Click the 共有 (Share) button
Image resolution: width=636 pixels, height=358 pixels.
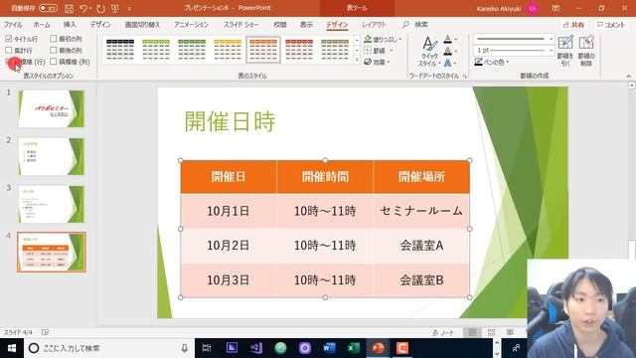[573, 25]
